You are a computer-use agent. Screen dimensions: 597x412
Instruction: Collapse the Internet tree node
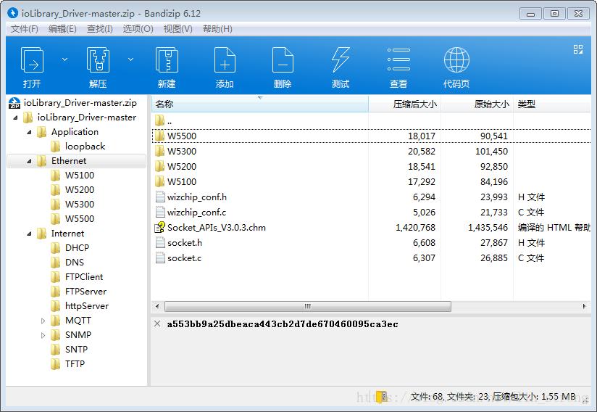click(29, 234)
